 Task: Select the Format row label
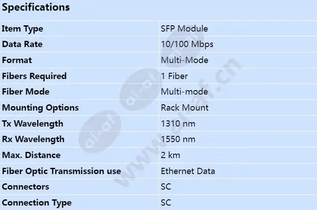[17, 60]
